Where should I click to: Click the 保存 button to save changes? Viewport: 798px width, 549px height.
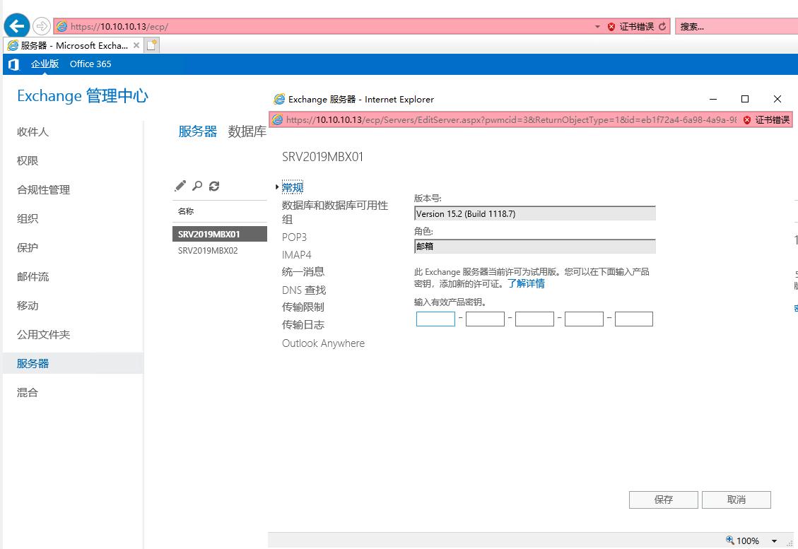point(662,500)
